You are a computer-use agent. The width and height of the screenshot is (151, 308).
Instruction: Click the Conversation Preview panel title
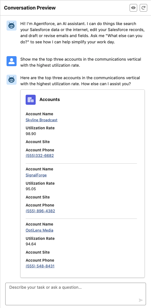click(30, 8)
